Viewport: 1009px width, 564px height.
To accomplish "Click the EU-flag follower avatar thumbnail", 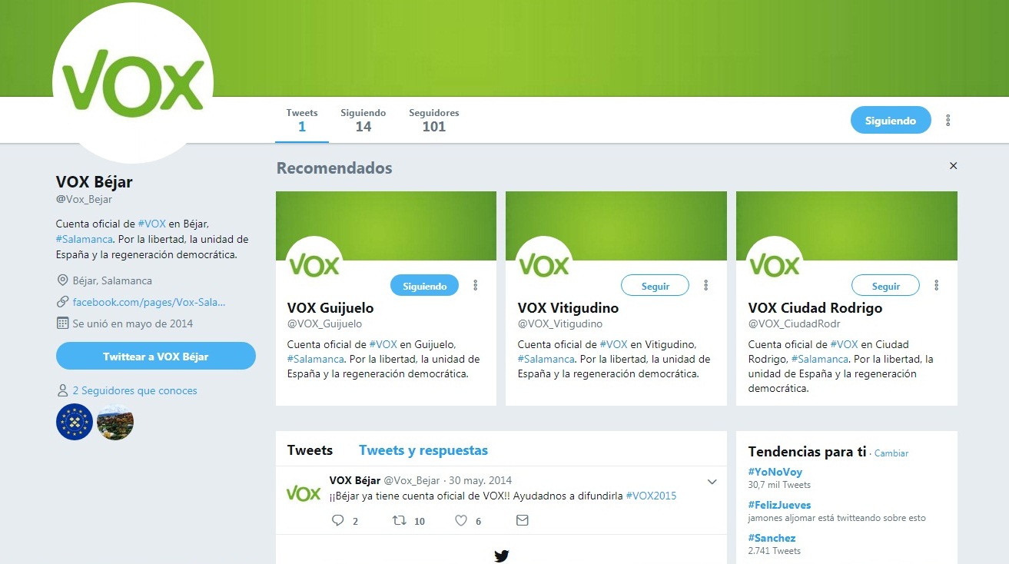I will [x=75, y=422].
